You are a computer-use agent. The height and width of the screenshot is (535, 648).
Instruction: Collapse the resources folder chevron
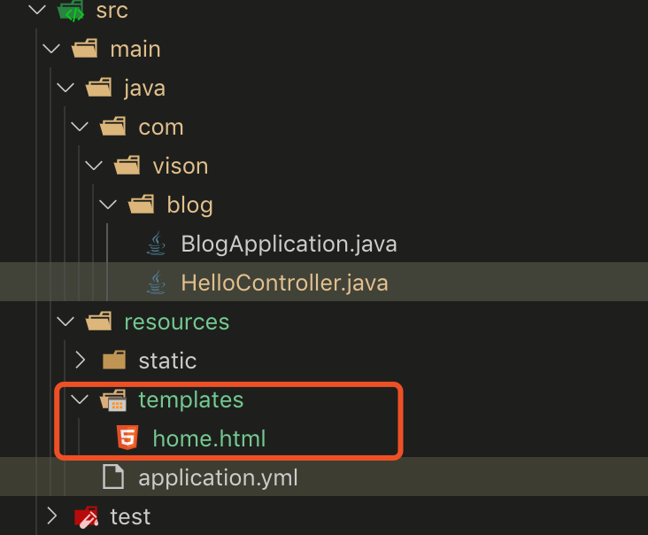pyautogui.click(x=66, y=322)
